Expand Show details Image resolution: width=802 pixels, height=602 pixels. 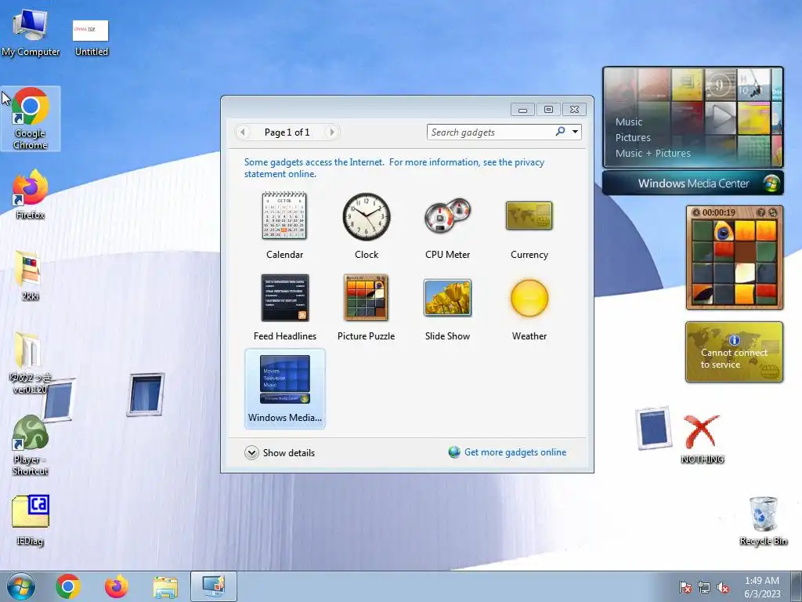point(280,452)
